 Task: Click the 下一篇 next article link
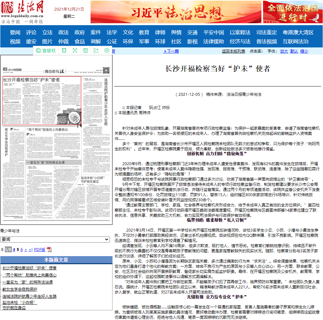(173, 51)
